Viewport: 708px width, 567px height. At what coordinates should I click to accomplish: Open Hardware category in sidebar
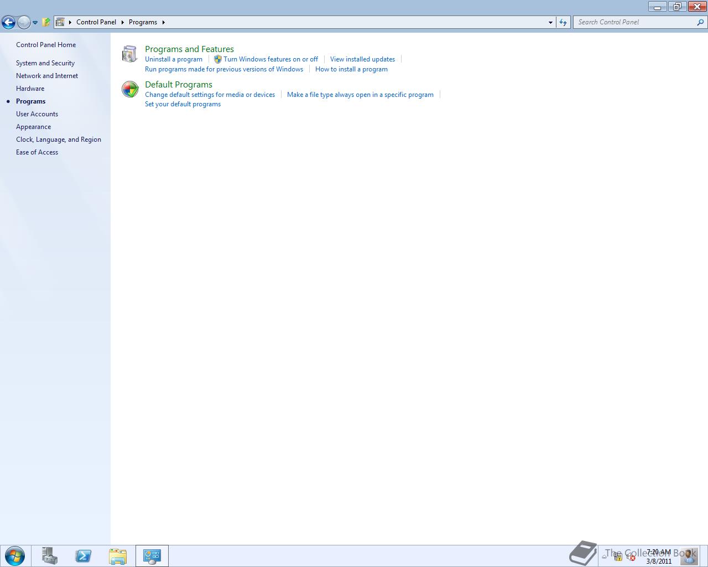(30, 89)
